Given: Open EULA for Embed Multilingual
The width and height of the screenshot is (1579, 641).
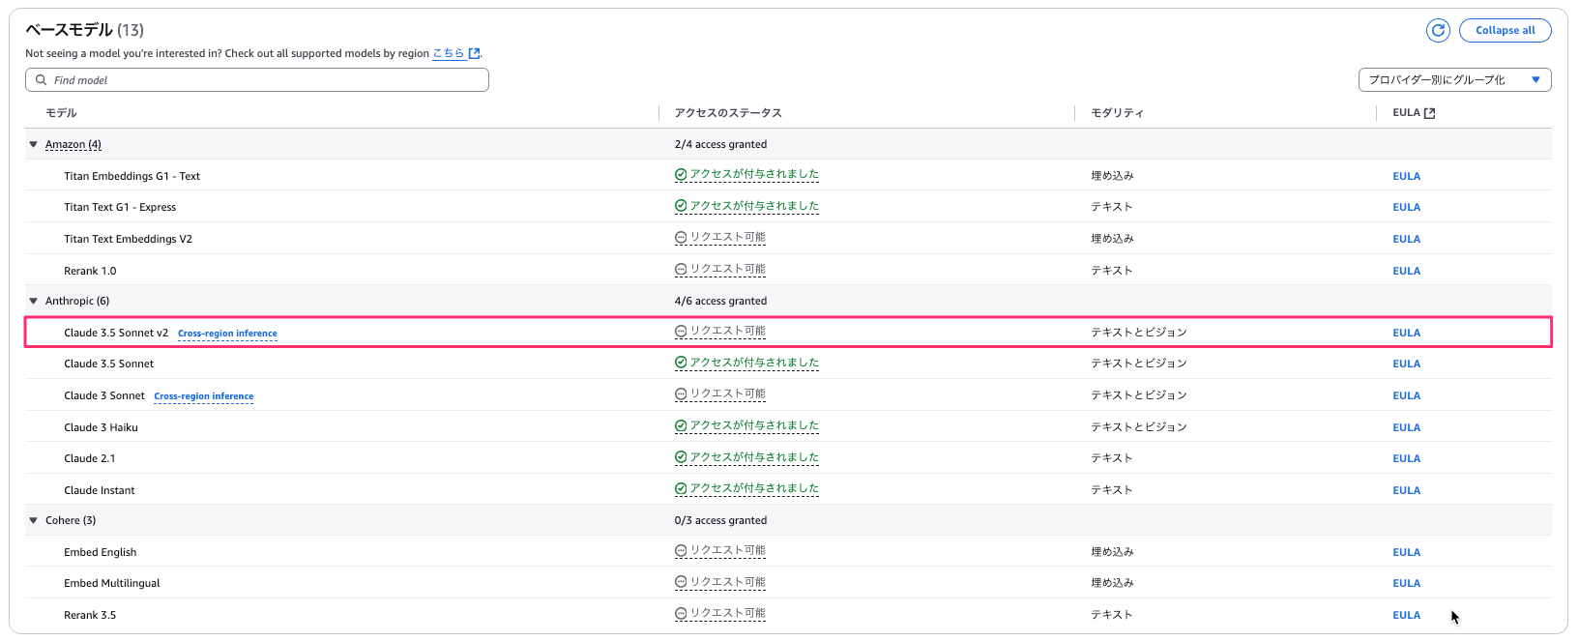Looking at the screenshot, I should pos(1406,583).
